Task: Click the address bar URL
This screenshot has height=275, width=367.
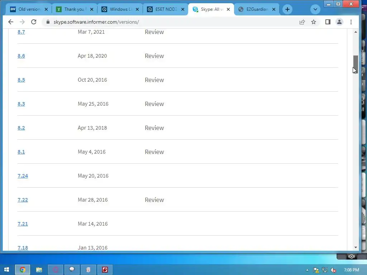Action: tap(96, 22)
